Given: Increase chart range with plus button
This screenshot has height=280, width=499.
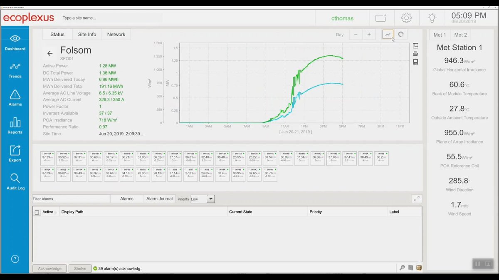Looking at the screenshot, I should (368, 35).
